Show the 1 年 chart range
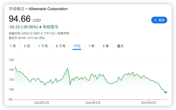This screenshot has height=110, width=176. 92,46
